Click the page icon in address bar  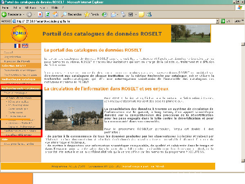click(x=14, y=21)
